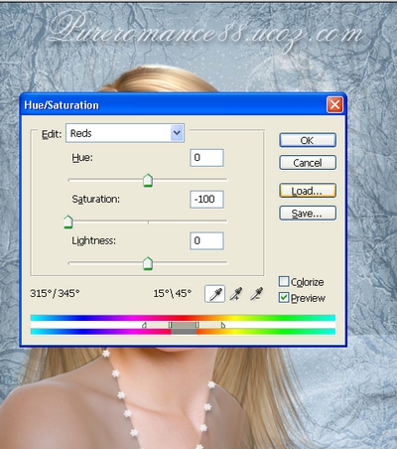
Task: Click the Lightness slider handle
Action: [148, 263]
